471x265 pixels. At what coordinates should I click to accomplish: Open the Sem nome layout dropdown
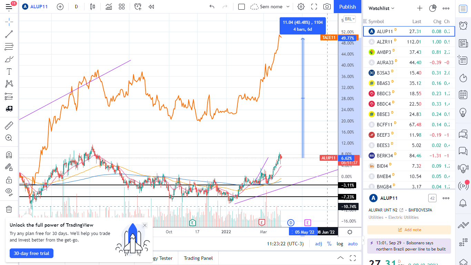click(270, 7)
